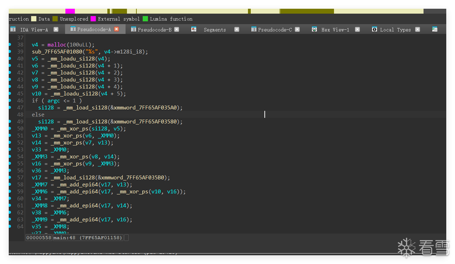Toggle breakpoint dot on line 47
Image resolution: width=455 pixels, height=264 pixels.
10,107
